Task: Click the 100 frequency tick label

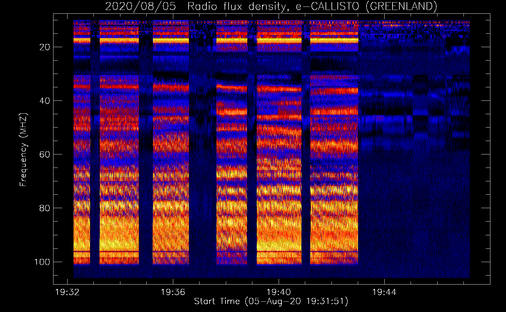Action: click(x=42, y=262)
